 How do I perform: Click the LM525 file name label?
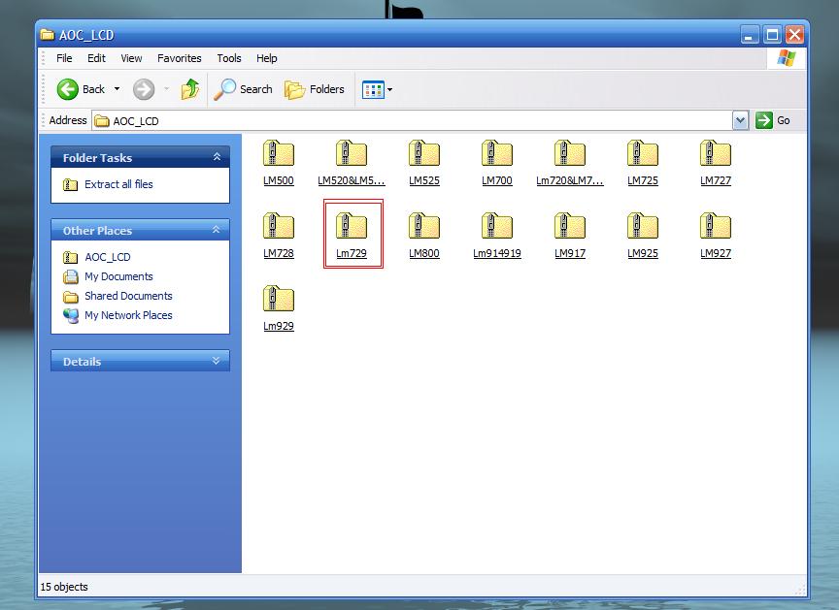tap(424, 180)
